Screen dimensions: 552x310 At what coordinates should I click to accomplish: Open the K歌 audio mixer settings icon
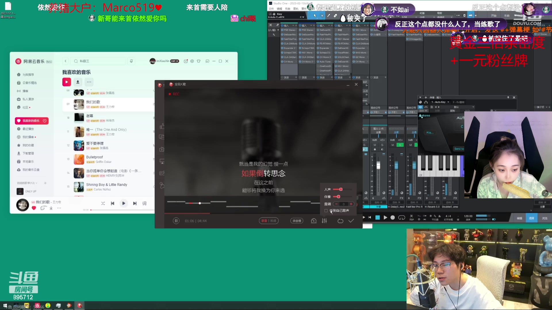point(324,221)
